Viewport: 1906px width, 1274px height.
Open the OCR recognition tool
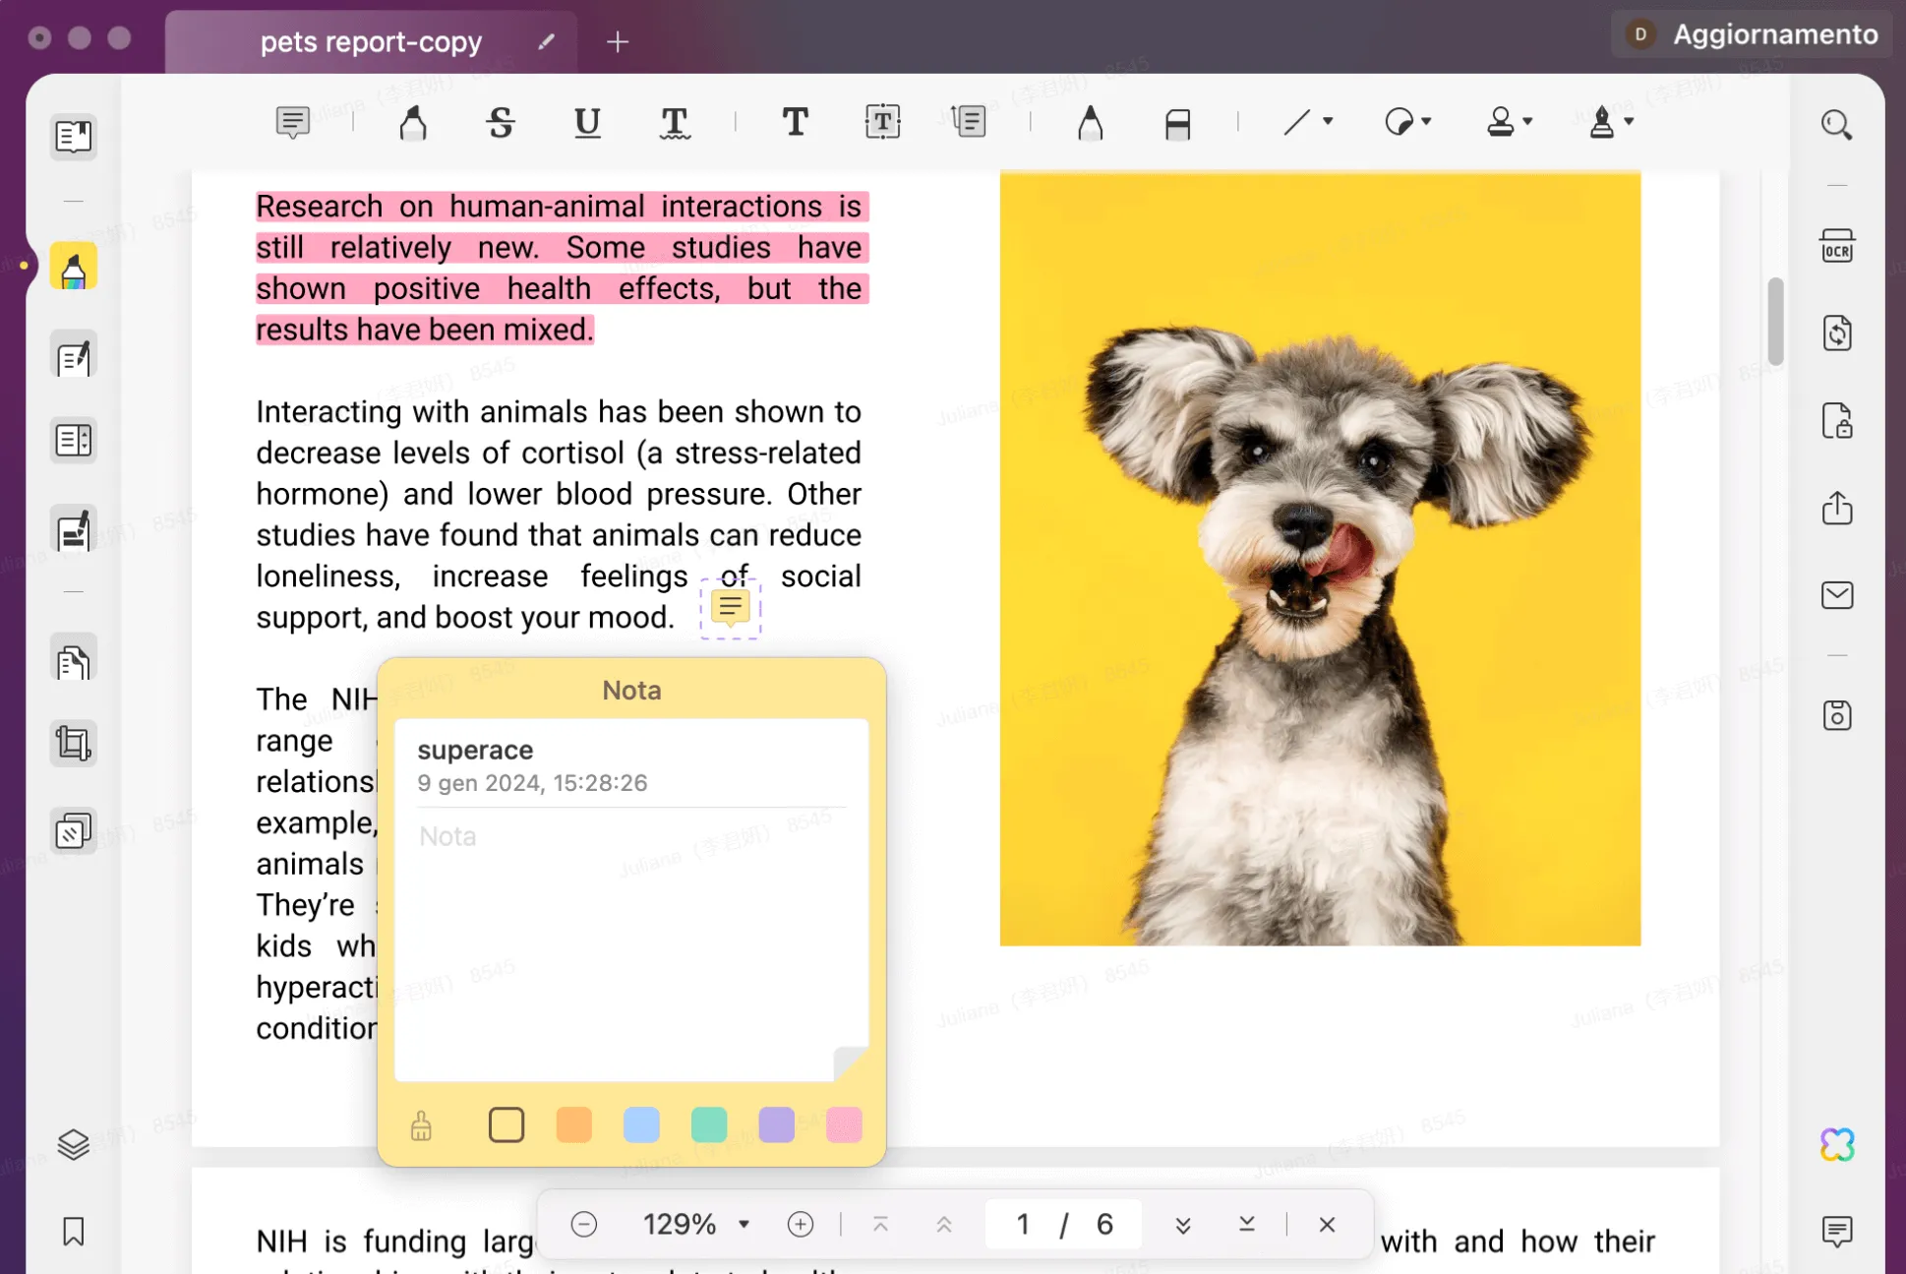click(1836, 246)
